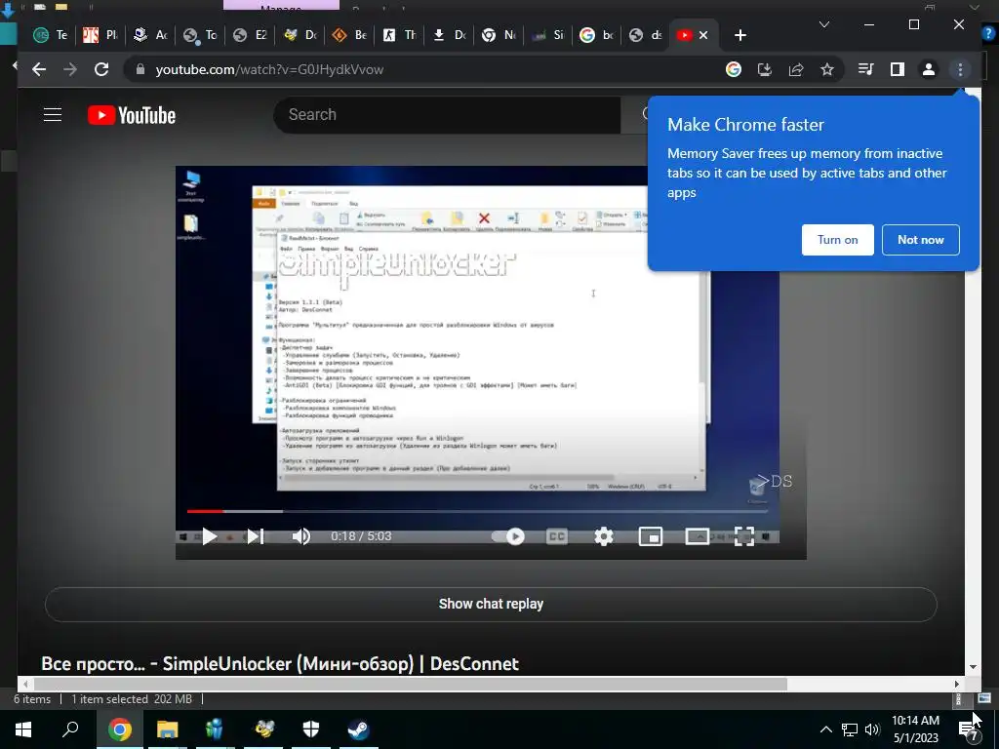
Task: Open the volume tray icon
Action: pos(872,729)
